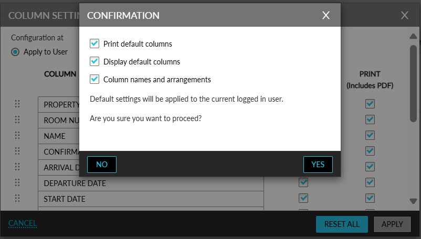
Task: Select the Apply to User radio button
Action: click(15, 52)
